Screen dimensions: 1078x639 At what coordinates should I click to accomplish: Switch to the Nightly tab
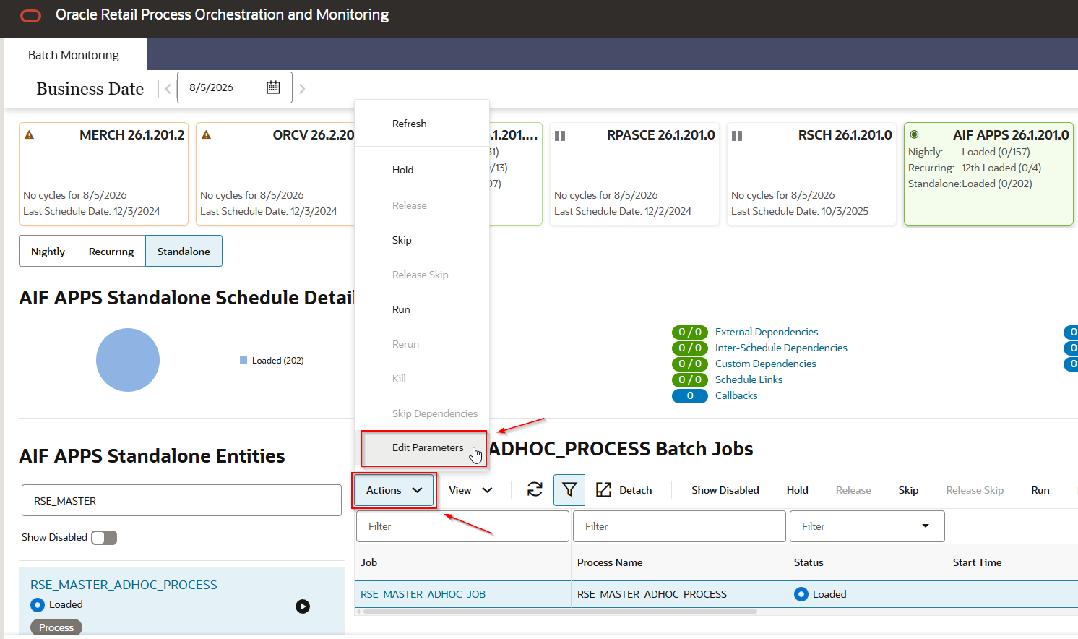pyautogui.click(x=48, y=252)
